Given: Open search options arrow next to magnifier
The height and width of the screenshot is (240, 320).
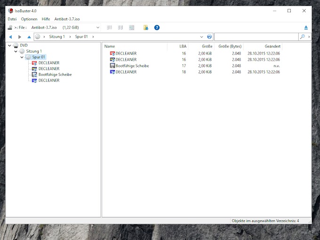Looking at the screenshot, I should [x=309, y=37].
